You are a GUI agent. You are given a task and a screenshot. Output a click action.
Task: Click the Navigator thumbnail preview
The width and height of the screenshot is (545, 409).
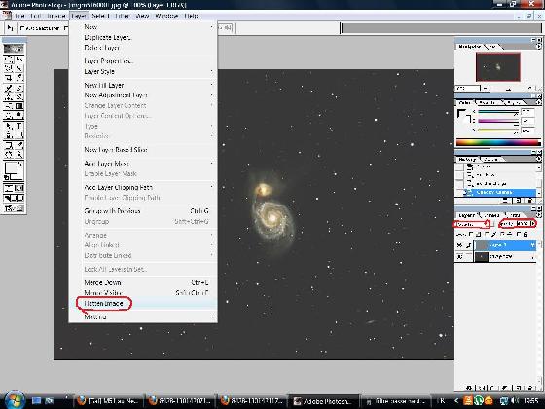(497, 67)
